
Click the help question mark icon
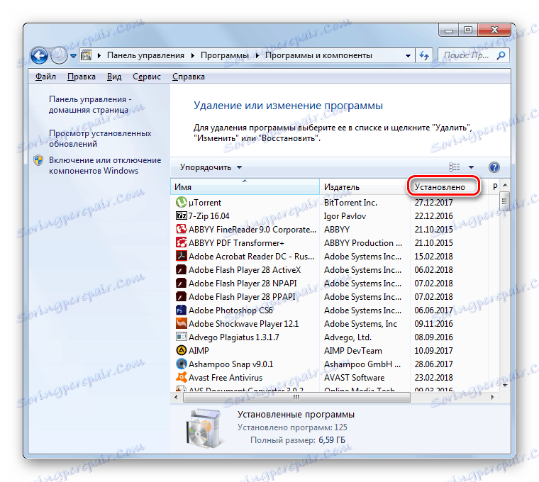[x=494, y=167]
